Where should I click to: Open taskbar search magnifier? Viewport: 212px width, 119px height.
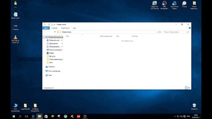(20, 116)
